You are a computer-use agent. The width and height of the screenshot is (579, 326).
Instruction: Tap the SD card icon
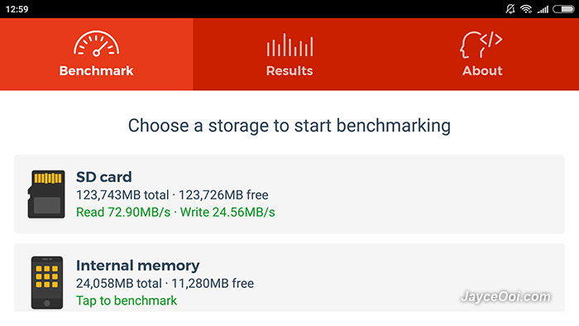tap(46, 194)
